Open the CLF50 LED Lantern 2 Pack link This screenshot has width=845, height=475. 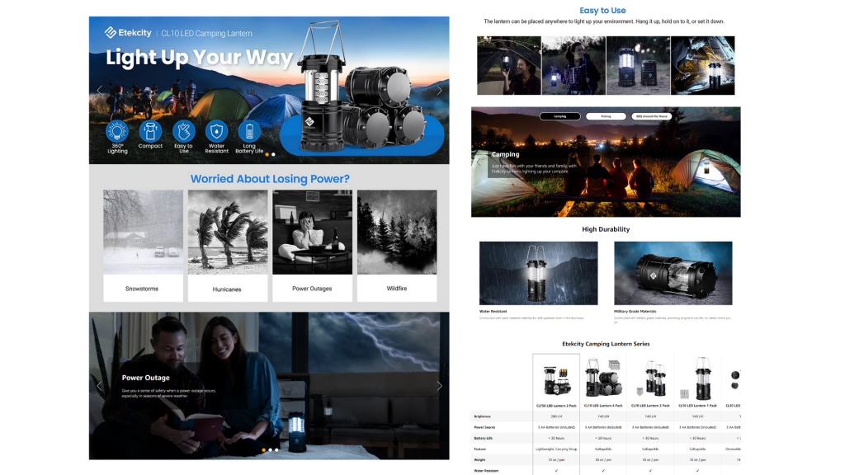(x=556, y=406)
